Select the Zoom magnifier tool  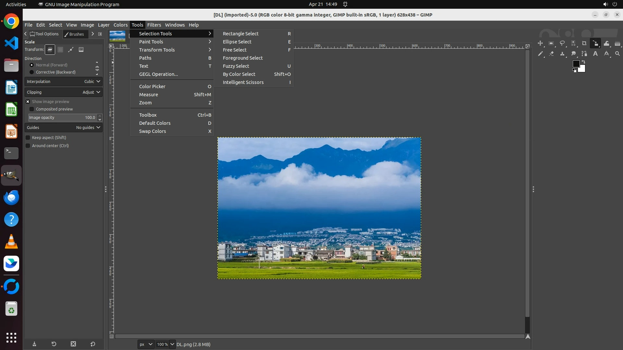click(617, 54)
